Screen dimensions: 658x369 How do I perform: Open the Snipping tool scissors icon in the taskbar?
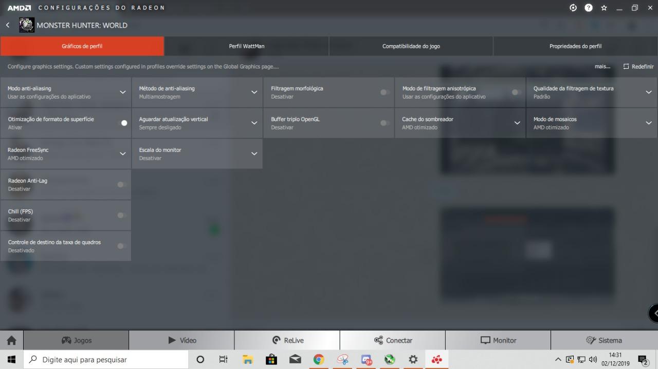[x=342, y=360]
